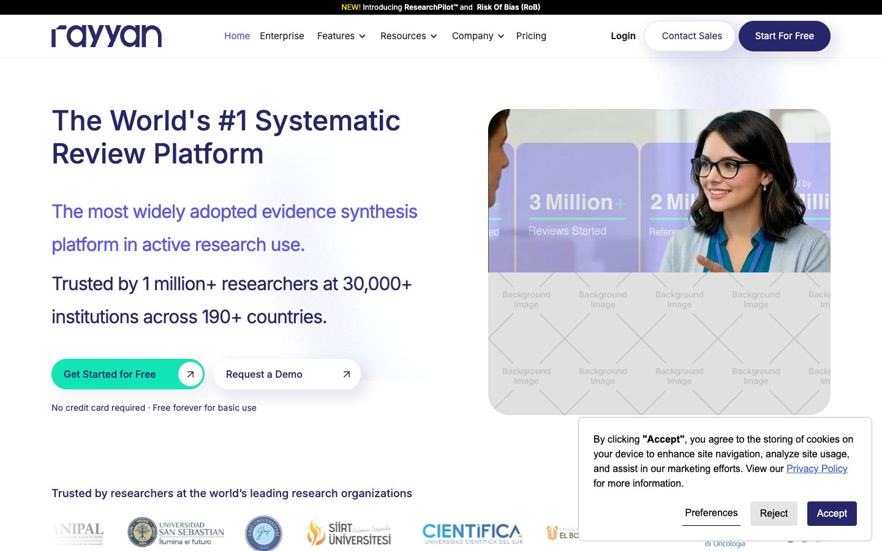Click the "World's #1 Systematic Review Platform" heading
Viewport: 882px width, 551px height.
[226, 137]
